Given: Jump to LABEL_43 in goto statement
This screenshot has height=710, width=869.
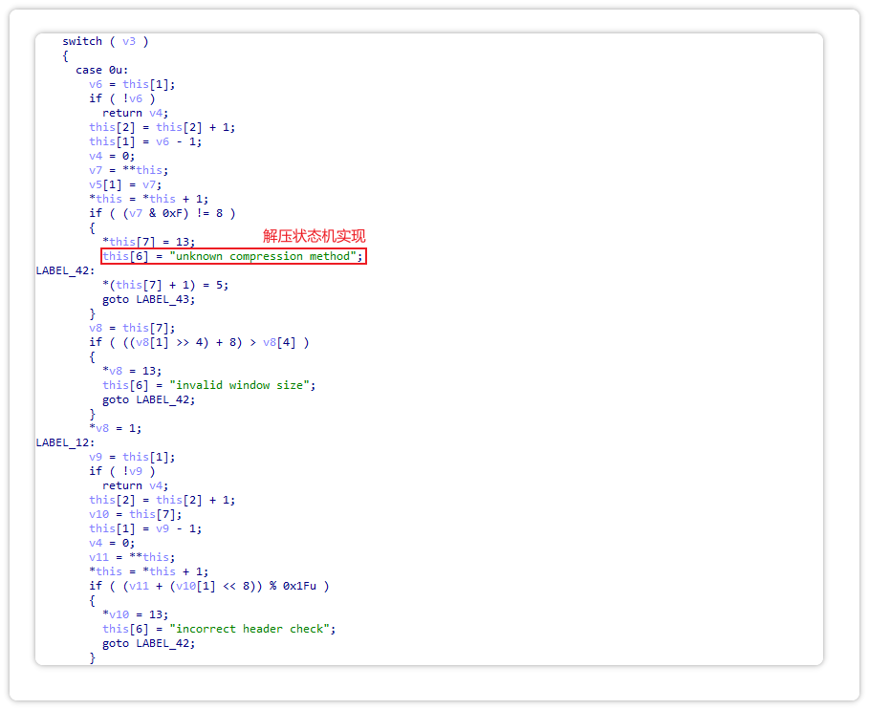Looking at the screenshot, I should click(x=166, y=299).
